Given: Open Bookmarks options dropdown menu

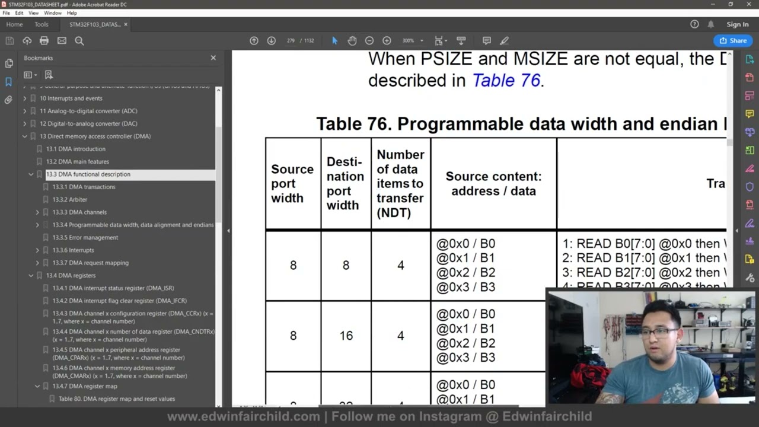Looking at the screenshot, I should click(30, 75).
